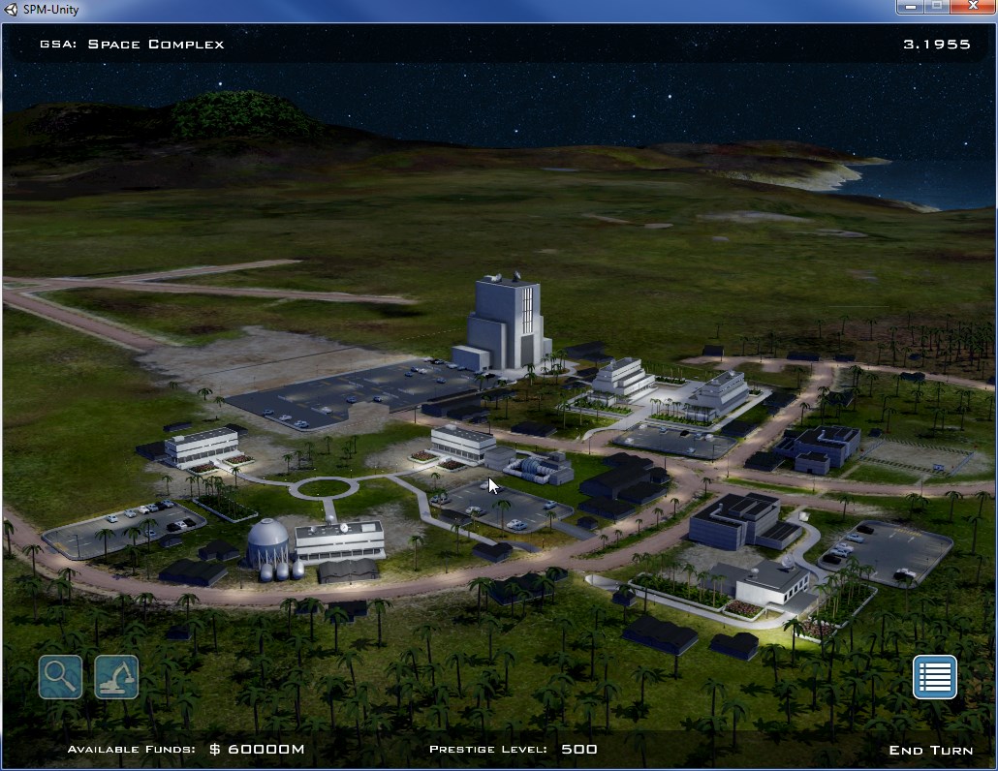
Task: Click the magnifying glass icon
Action: pyautogui.click(x=60, y=677)
